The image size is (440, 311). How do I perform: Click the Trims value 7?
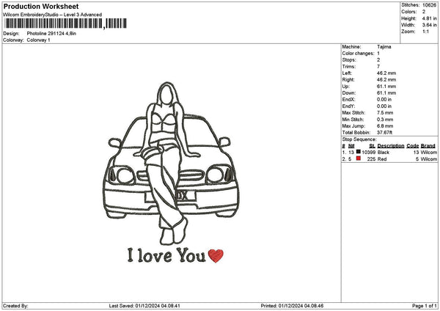(378, 67)
